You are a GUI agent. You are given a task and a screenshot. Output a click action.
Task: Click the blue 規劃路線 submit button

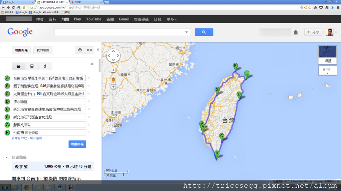tap(77, 144)
